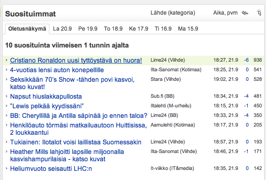Open Seksikkään 70's Show article link

pyautogui.click(x=72, y=83)
